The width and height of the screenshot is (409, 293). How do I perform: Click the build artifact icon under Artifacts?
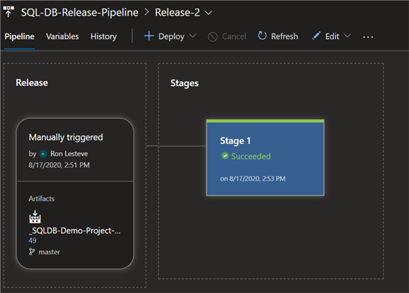coord(35,217)
